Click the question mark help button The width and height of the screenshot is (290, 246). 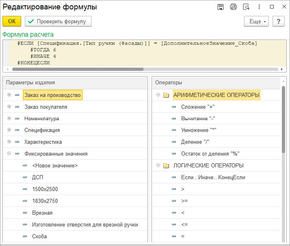click(278, 21)
